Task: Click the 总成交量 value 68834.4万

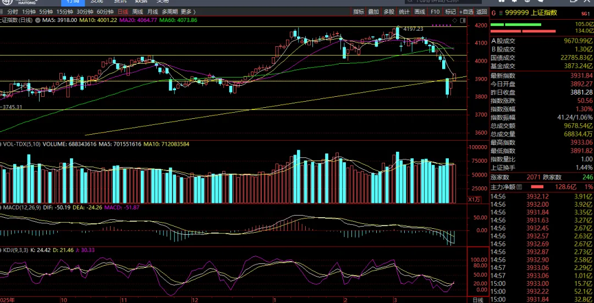Action: pyautogui.click(x=577, y=134)
